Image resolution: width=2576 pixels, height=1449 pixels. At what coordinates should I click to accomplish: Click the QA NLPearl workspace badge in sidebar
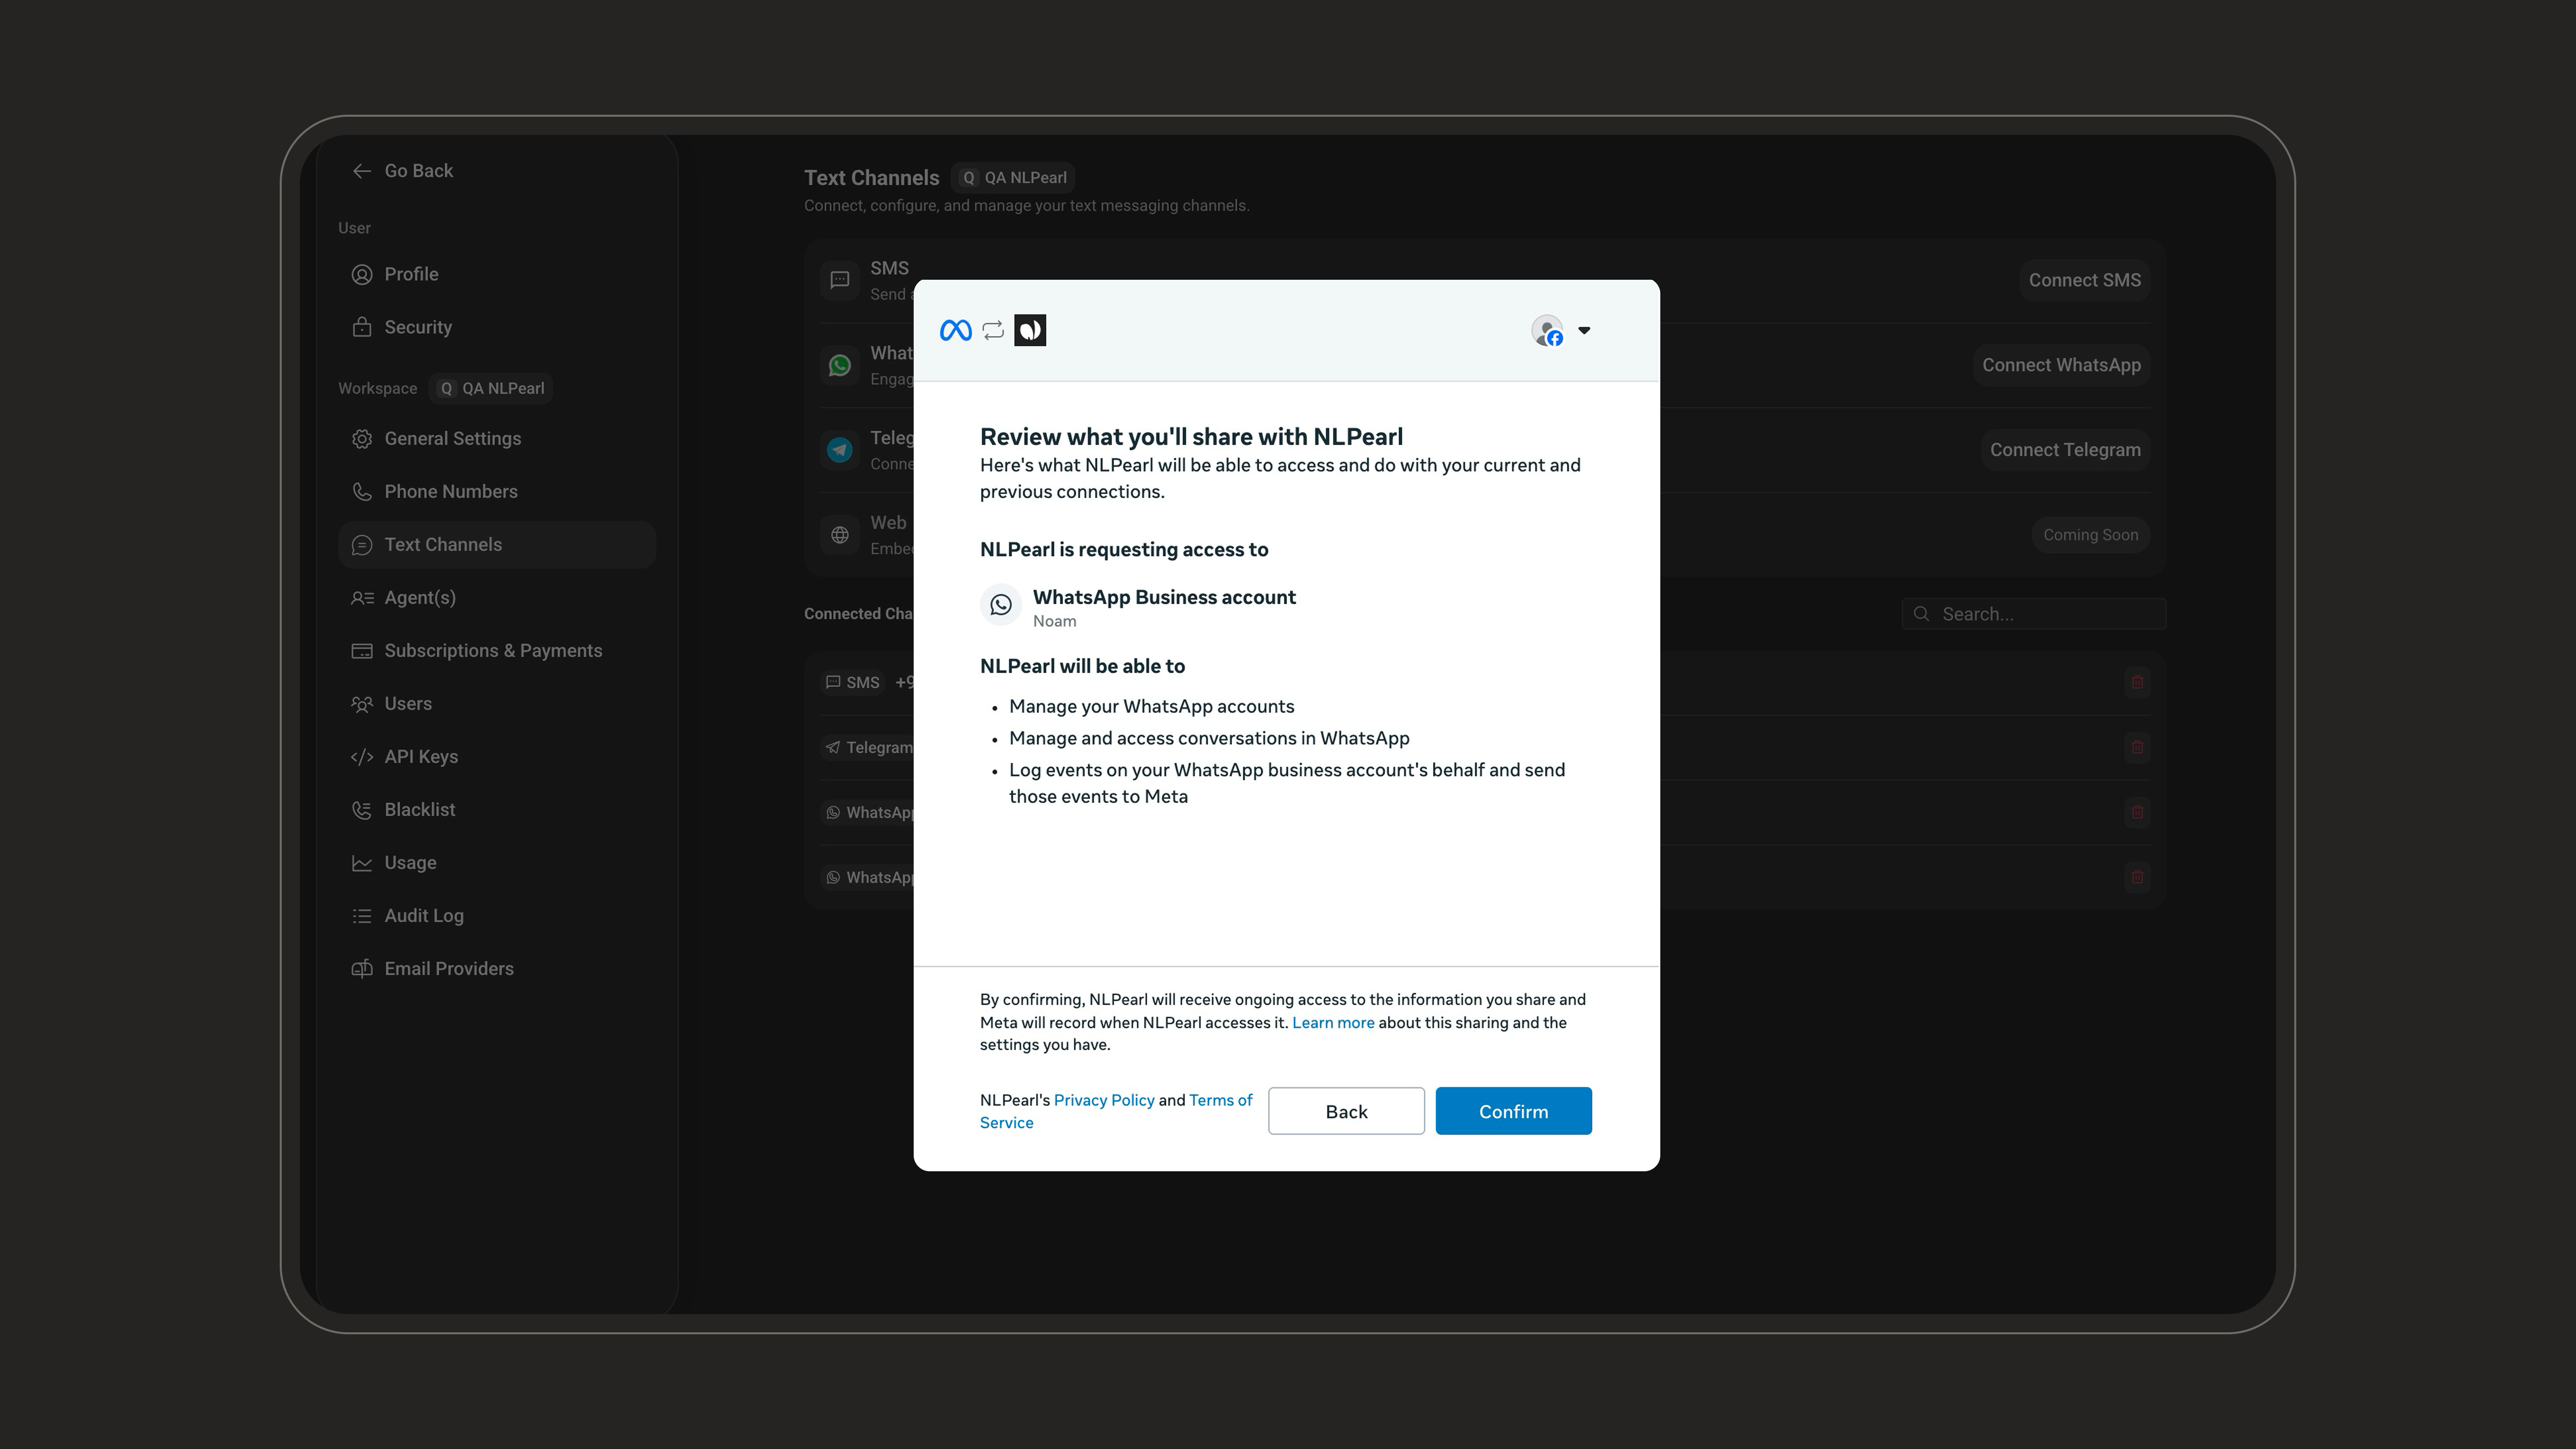click(491, 388)
